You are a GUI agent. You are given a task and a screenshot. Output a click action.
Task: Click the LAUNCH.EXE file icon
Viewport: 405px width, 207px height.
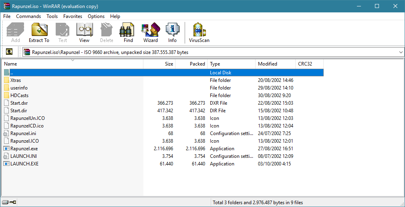(6, 164)
